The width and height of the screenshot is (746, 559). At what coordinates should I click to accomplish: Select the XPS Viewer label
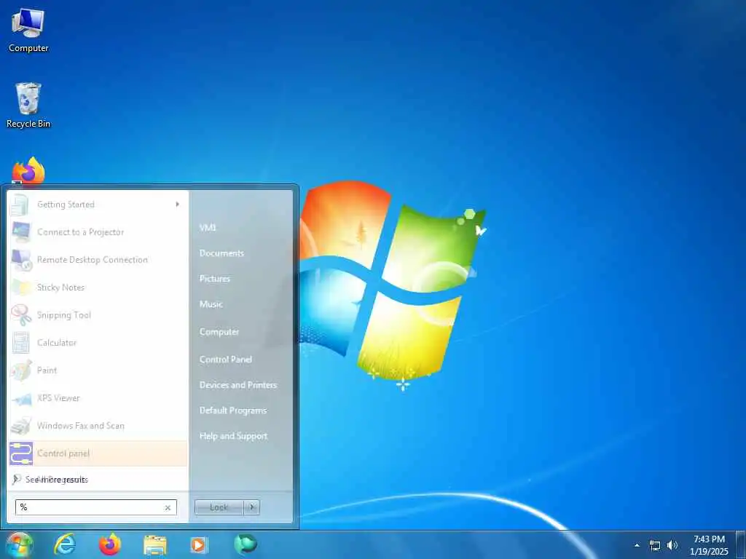[58, 398]
